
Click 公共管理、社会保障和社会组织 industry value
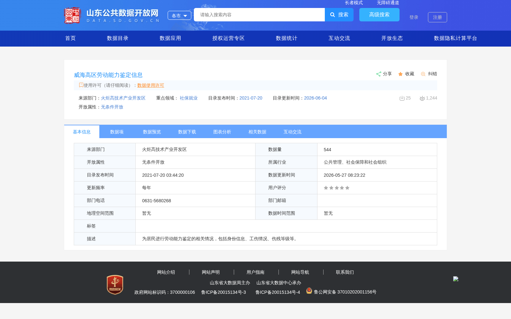pos(355,162)
